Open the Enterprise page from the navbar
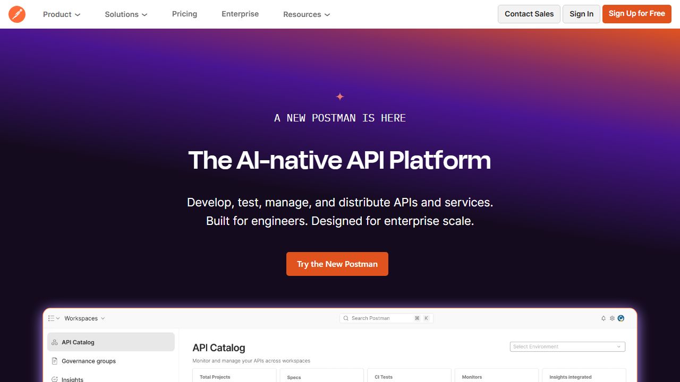Image resolution: width=680 pixels, height=382 pixels. 240,14
